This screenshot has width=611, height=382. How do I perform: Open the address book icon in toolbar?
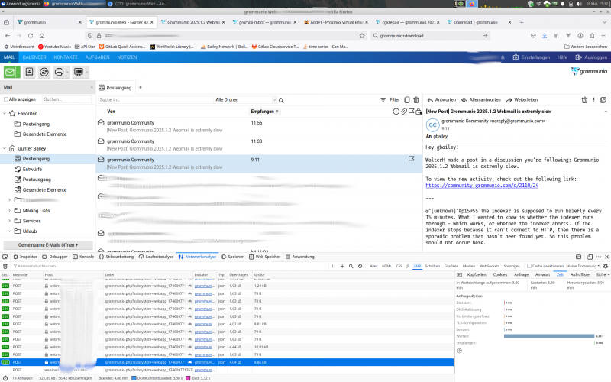coord(29,72)
